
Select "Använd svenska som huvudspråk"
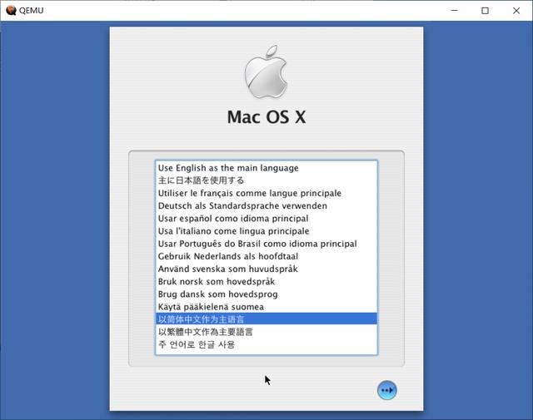coord(266,269)
